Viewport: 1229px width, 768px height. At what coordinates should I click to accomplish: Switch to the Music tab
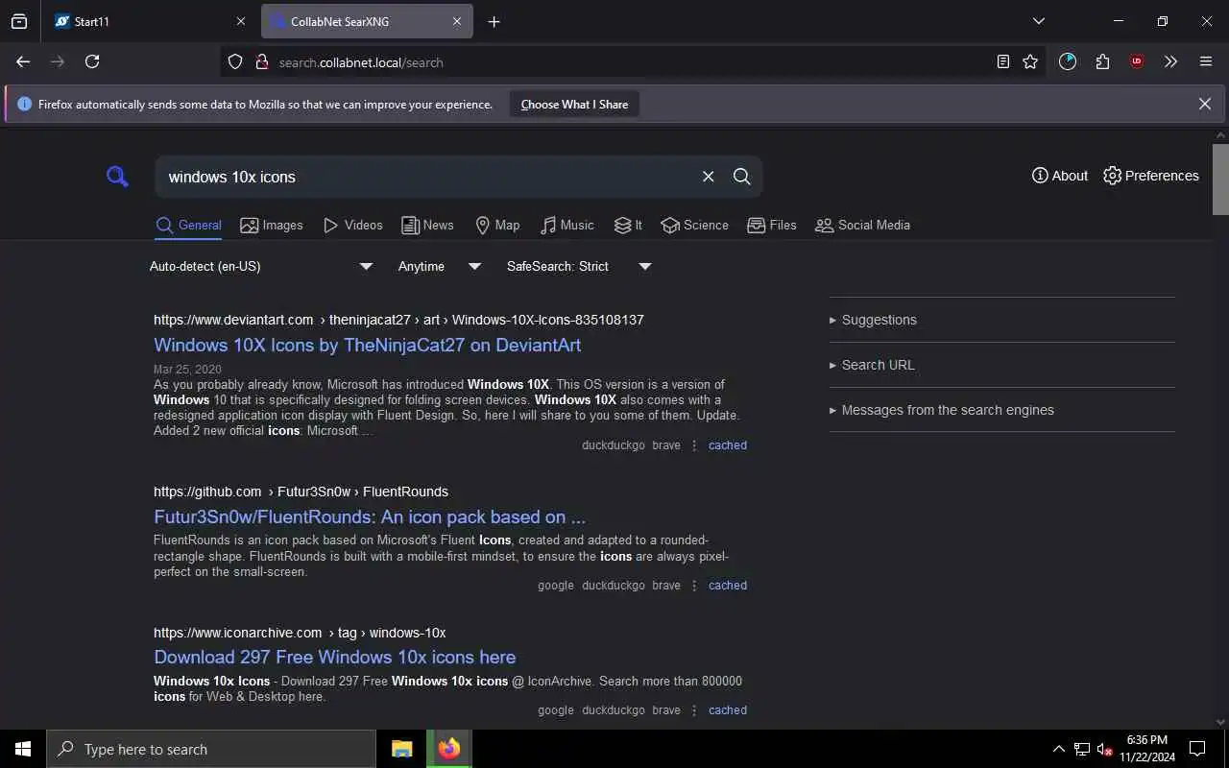(x=566, y=226)
